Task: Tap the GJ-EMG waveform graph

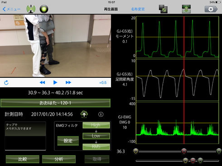Action: [178, 123]
